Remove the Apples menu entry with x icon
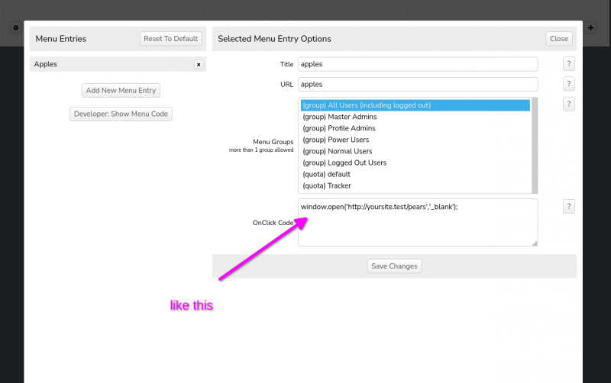The image size is (611, 383). pyautogui.click(x=199, y=65)
